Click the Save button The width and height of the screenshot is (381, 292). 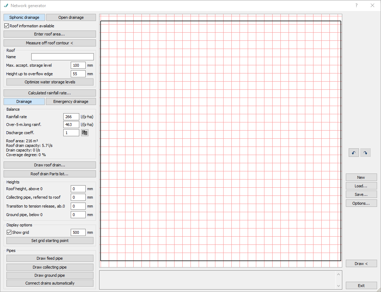click(x=361, y=194)
